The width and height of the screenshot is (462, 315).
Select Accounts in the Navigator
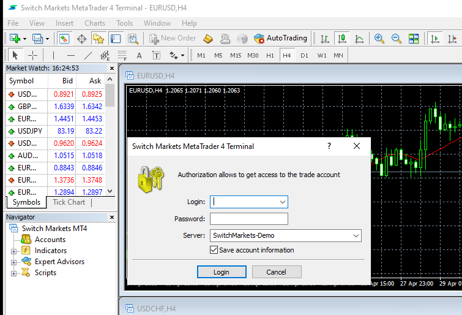click(x=50, y=240)
